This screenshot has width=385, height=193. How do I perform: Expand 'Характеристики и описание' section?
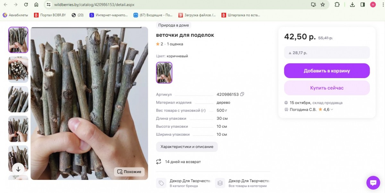[x=187, y=147]
